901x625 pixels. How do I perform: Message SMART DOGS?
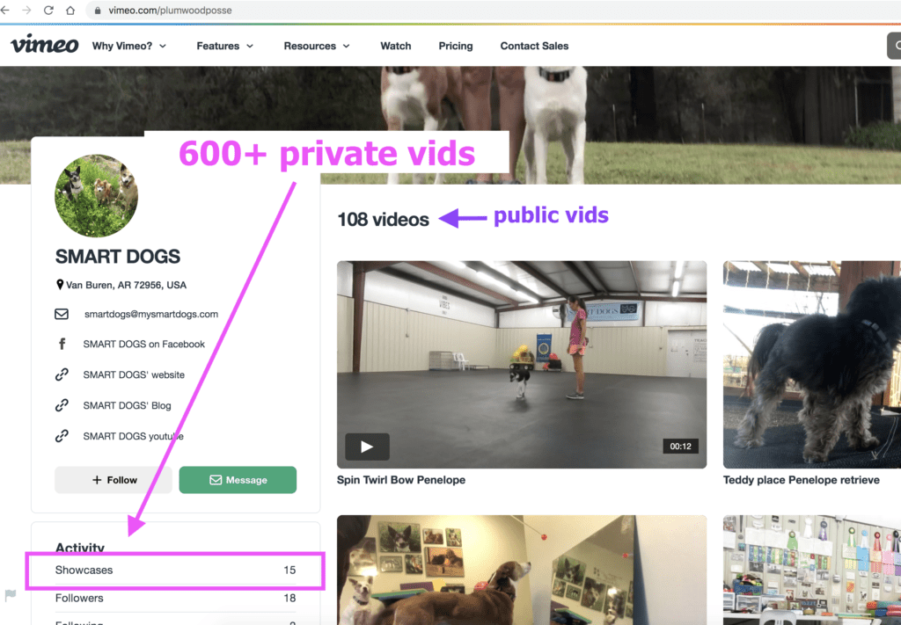(x=238, y=480)
